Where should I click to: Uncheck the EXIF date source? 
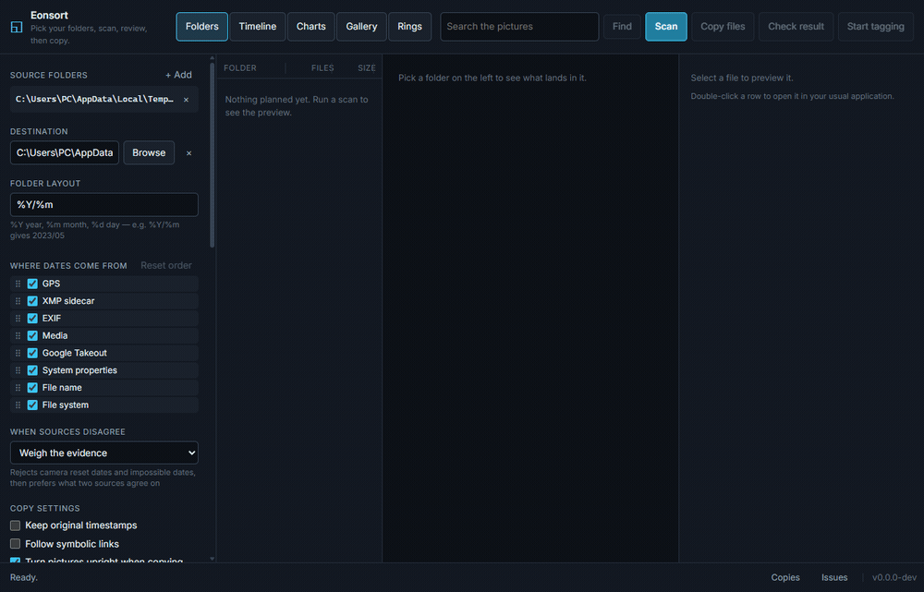[x=32, y=319]
